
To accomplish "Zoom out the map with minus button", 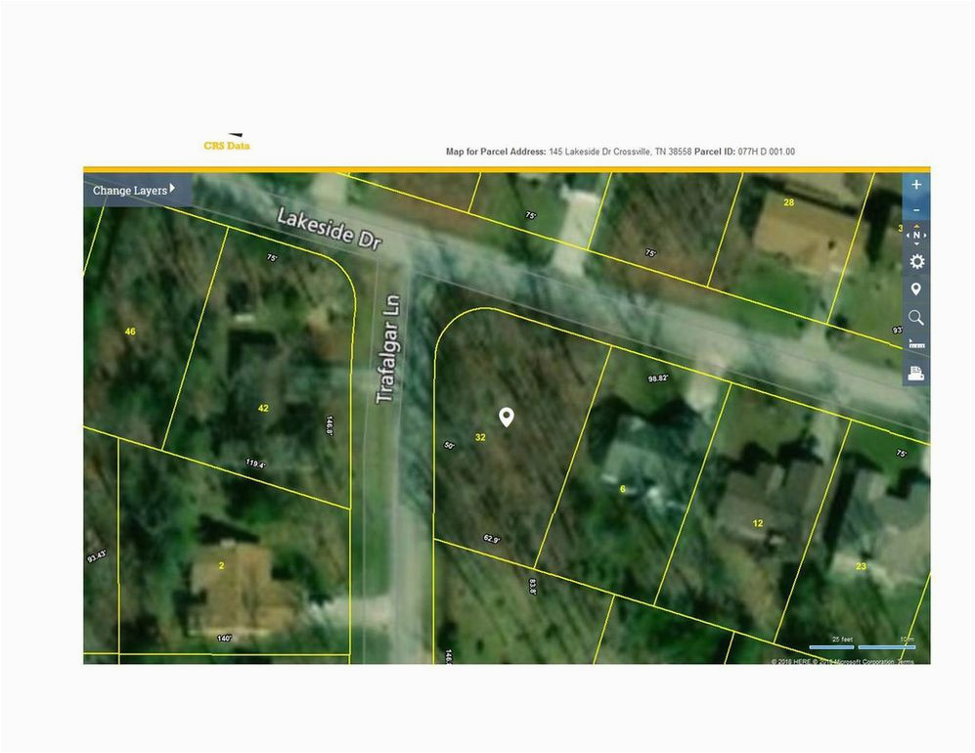I will click(x=916, y=210).
